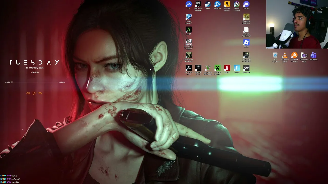Select the Golf With Your Friends file
This screenshot has height=184, width=328.
pos(246,32)
